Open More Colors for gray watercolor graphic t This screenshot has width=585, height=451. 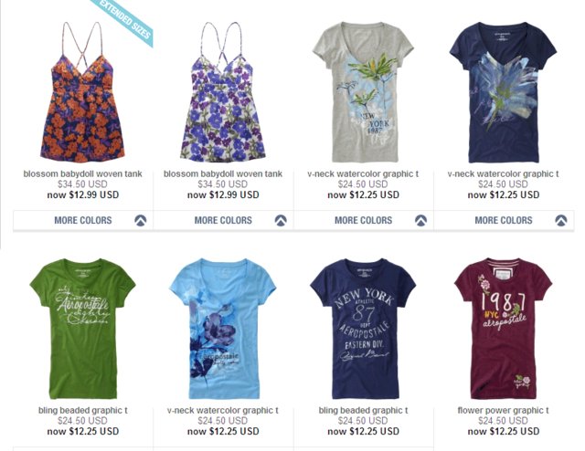pos(364,220)
